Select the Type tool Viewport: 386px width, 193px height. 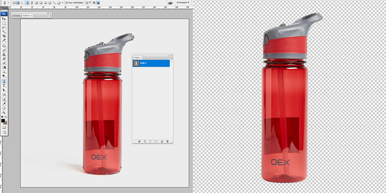pyautogui.click(x=4, y=86)
